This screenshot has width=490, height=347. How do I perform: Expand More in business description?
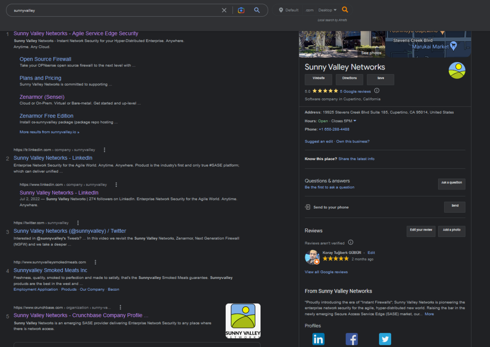429,314
